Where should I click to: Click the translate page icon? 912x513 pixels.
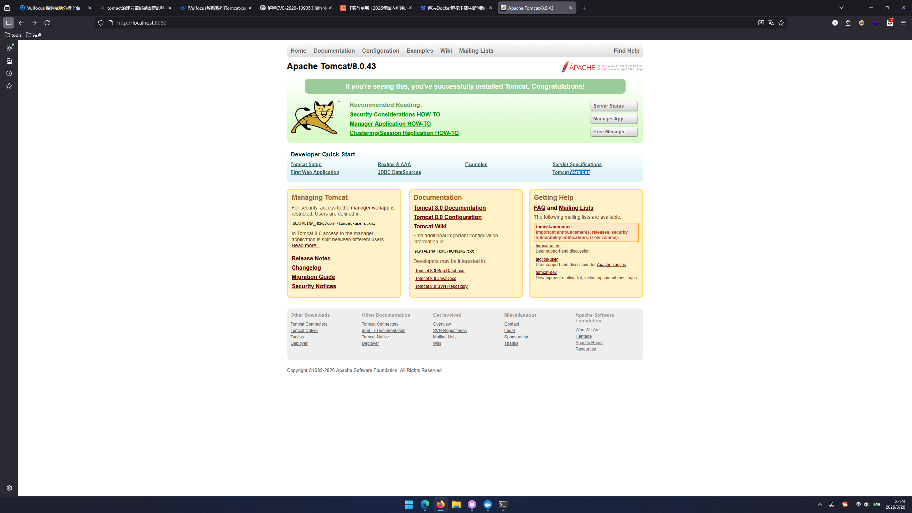pyautogui.click(x=771, y=23)
